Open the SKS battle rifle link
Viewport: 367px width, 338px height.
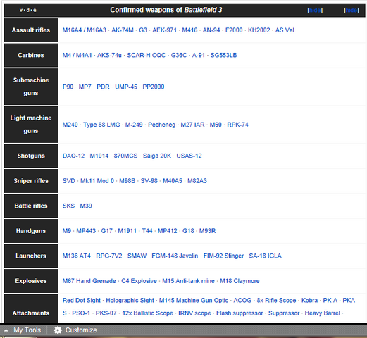pos(68,206)
